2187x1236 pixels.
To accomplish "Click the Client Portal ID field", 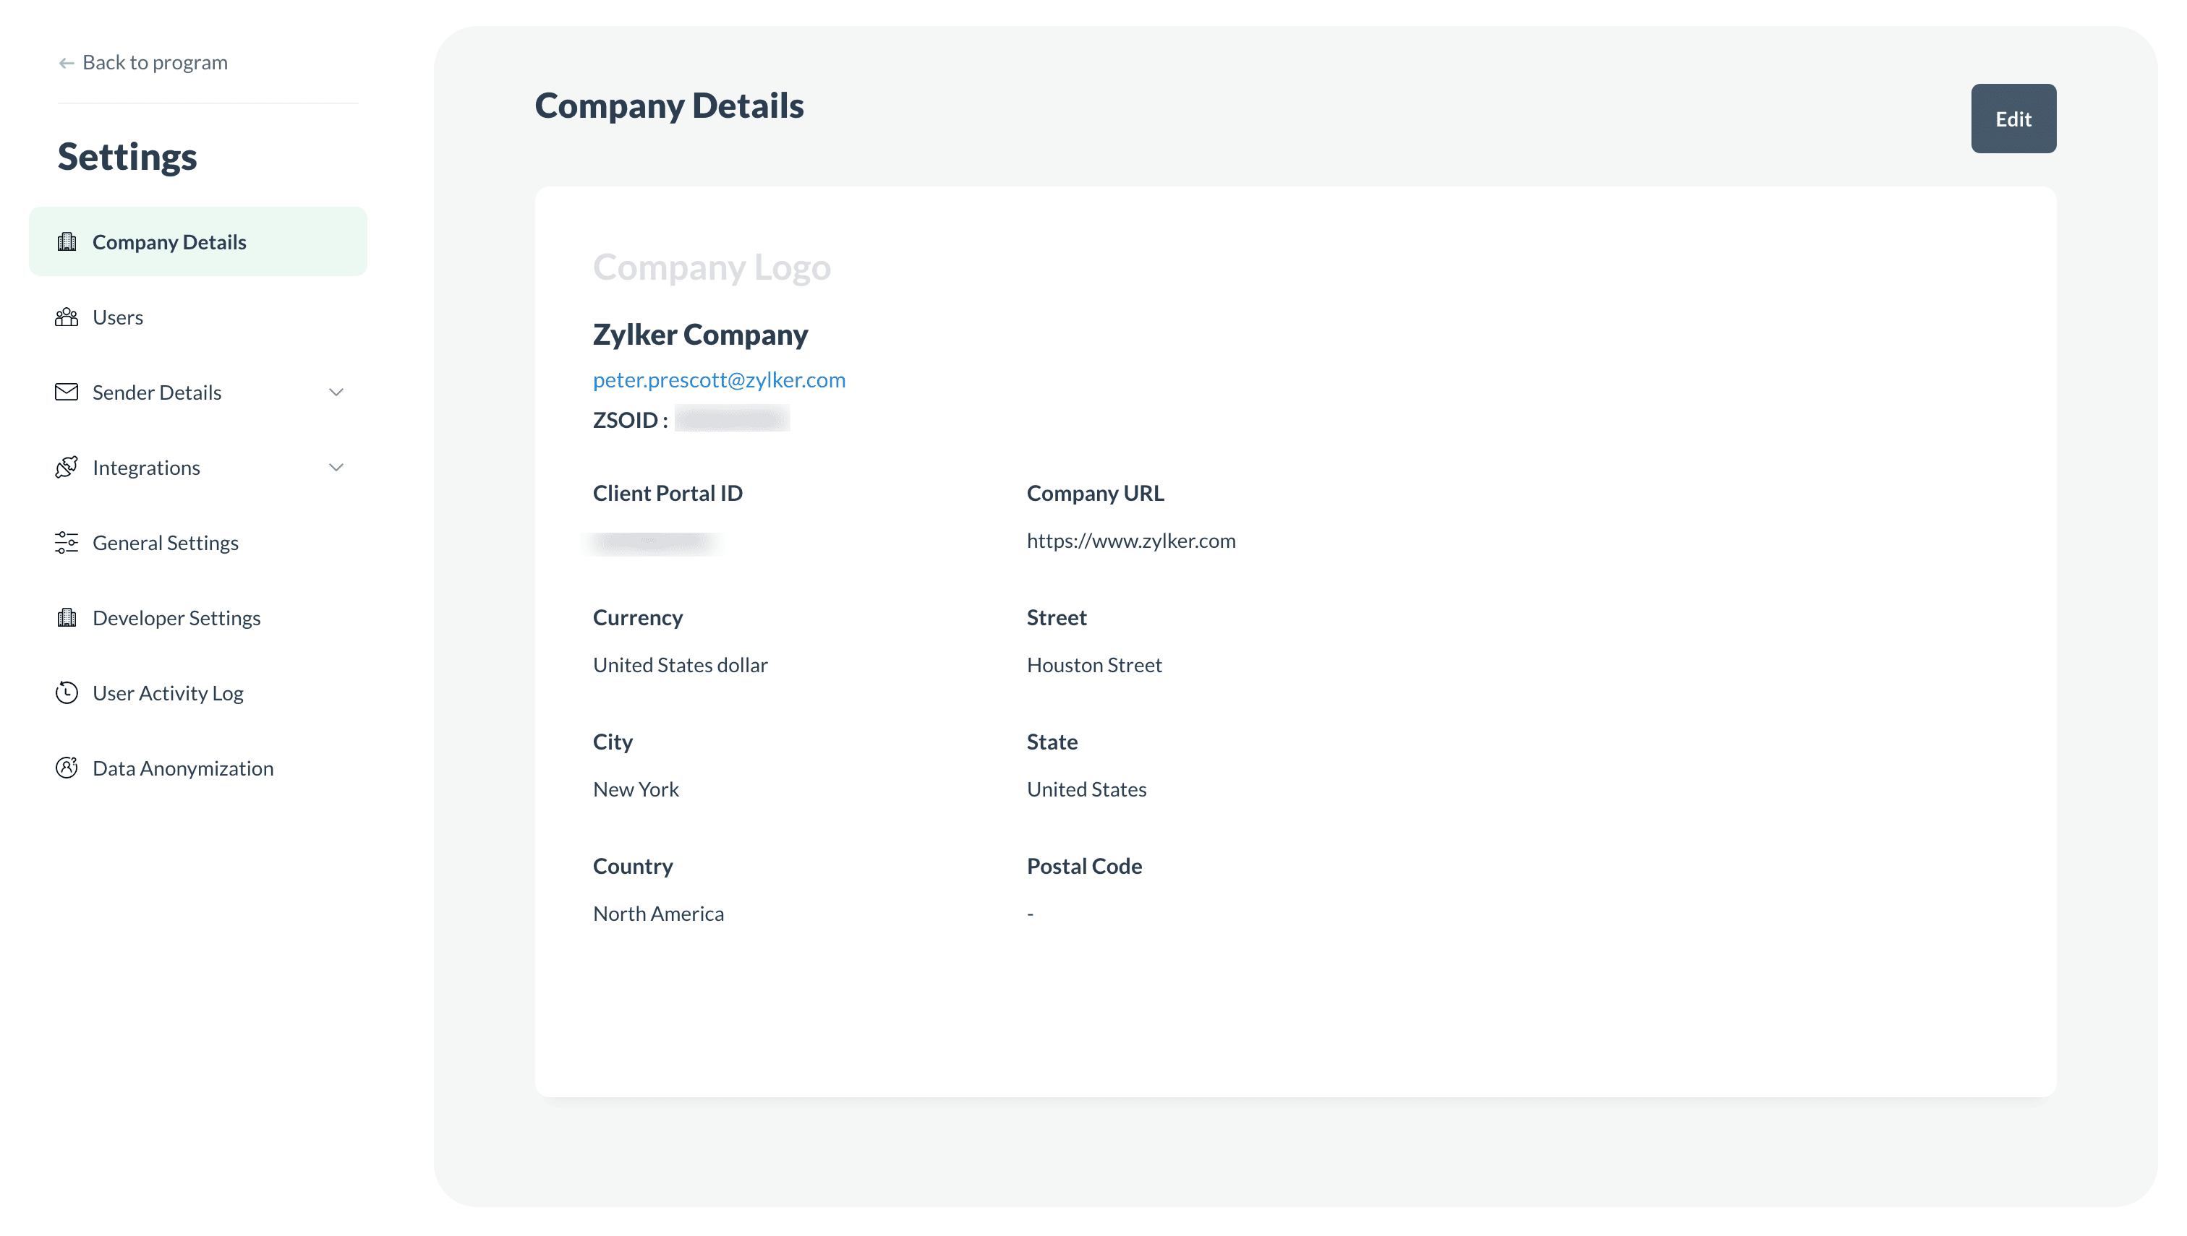I will coord(667,492).
